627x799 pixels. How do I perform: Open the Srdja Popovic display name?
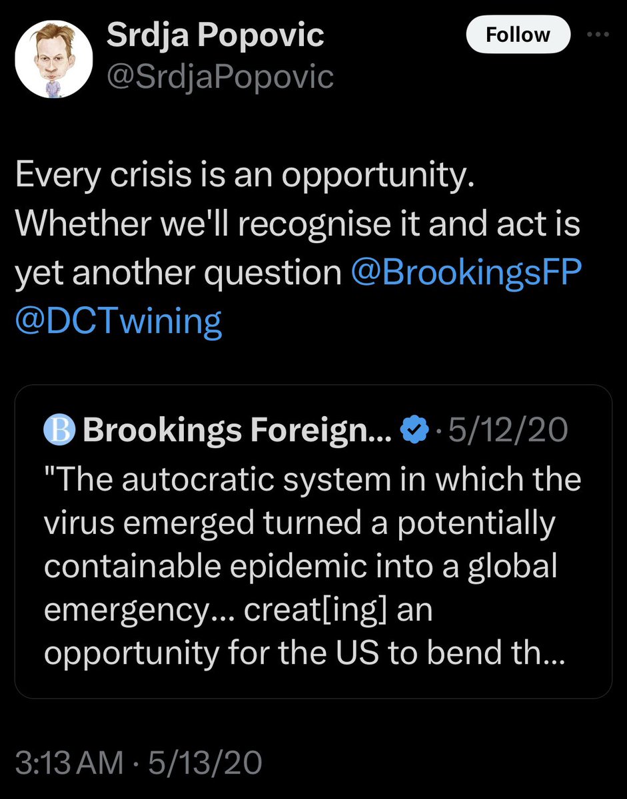pos(216,36)
